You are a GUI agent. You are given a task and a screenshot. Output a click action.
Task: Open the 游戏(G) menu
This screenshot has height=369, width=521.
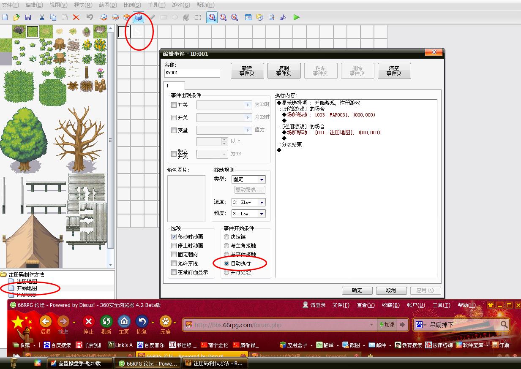click(x=181, y=5)
